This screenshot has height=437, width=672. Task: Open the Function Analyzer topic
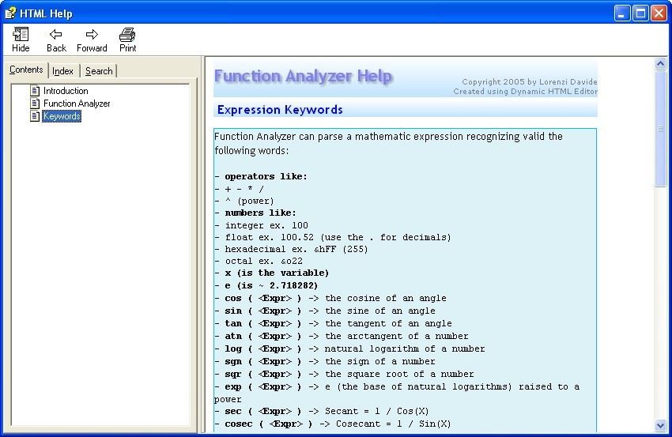pyautogui.click(x=77, y=104)
